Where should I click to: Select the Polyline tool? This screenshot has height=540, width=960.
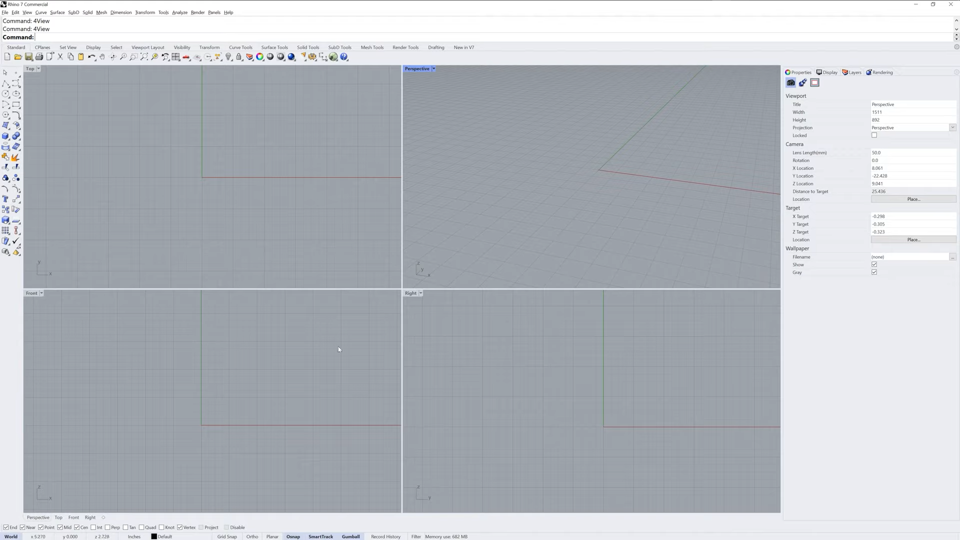click(6, 83)
